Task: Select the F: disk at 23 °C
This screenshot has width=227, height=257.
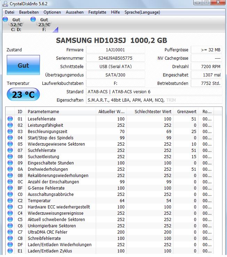Action: [x=44, y=24]
